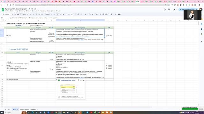Viewport: 204px width, 114px height.
Task: Click the move-to-folder icon beside the title
Action: tap(32, 9)
